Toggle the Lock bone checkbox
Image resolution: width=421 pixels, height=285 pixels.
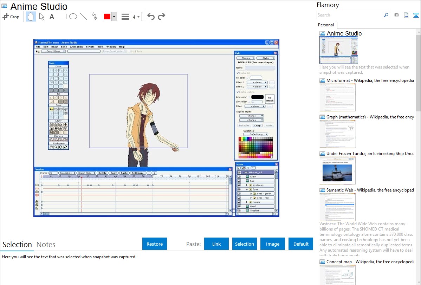click(x=129, y=51)
